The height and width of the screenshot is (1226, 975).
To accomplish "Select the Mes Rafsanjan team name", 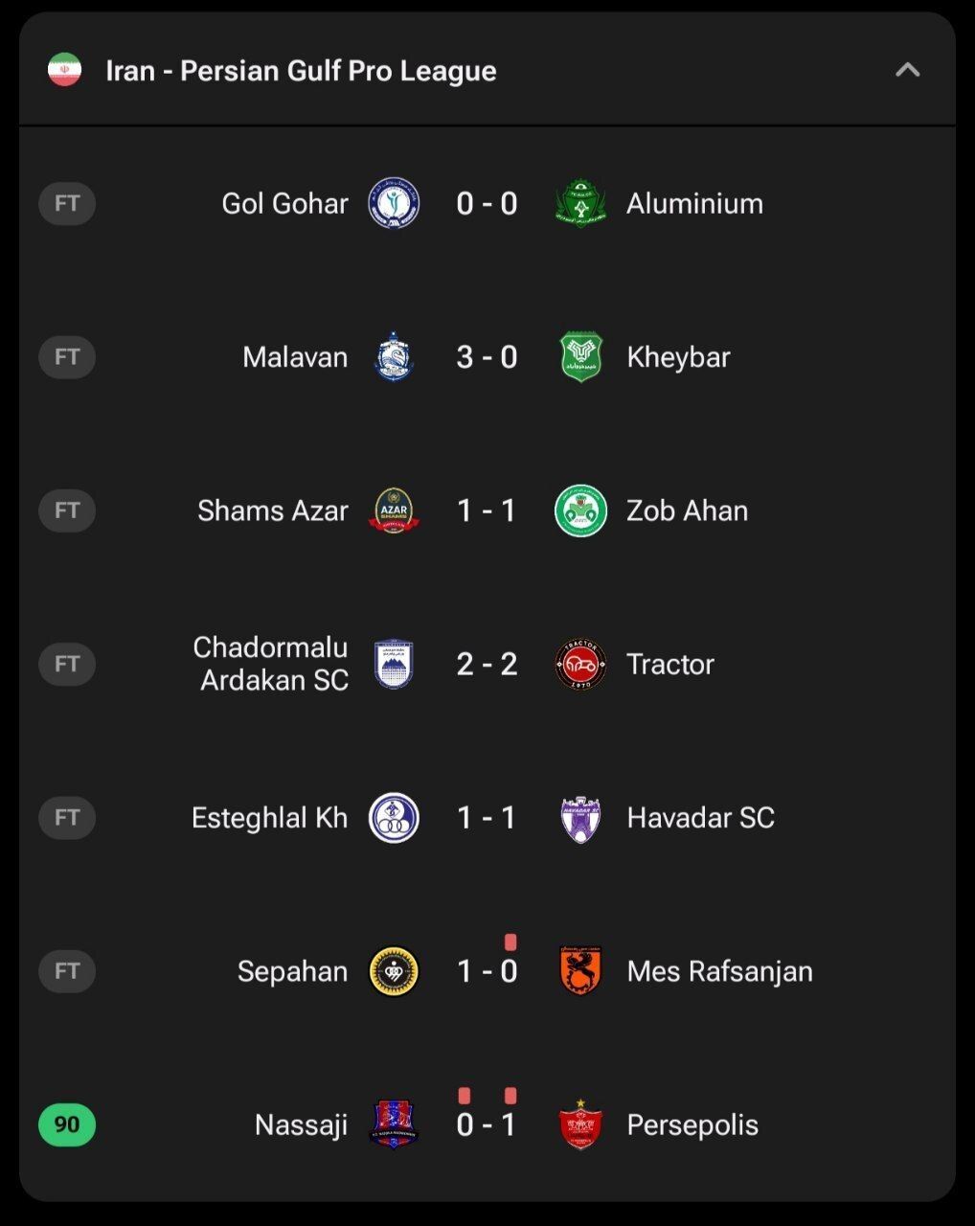I will tap(719, 971).
